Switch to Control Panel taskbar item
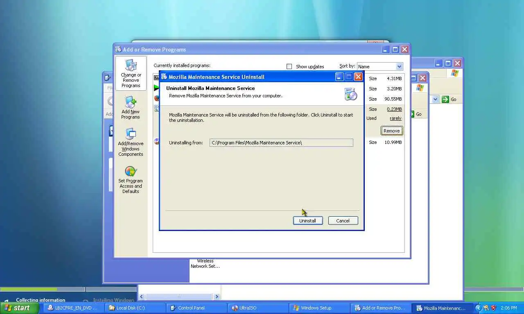 click(196, 308)
